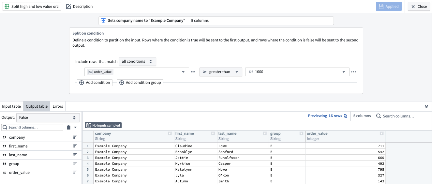Open the group column header filter
432x184 pixels.
coord(302,133)
